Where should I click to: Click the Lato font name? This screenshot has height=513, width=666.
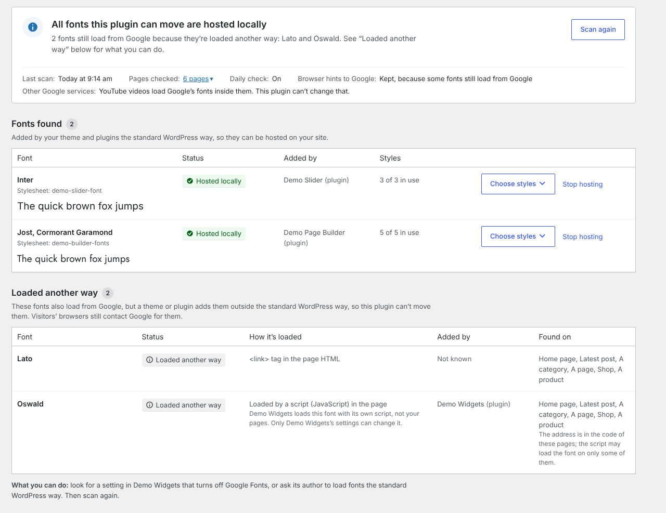24,359
